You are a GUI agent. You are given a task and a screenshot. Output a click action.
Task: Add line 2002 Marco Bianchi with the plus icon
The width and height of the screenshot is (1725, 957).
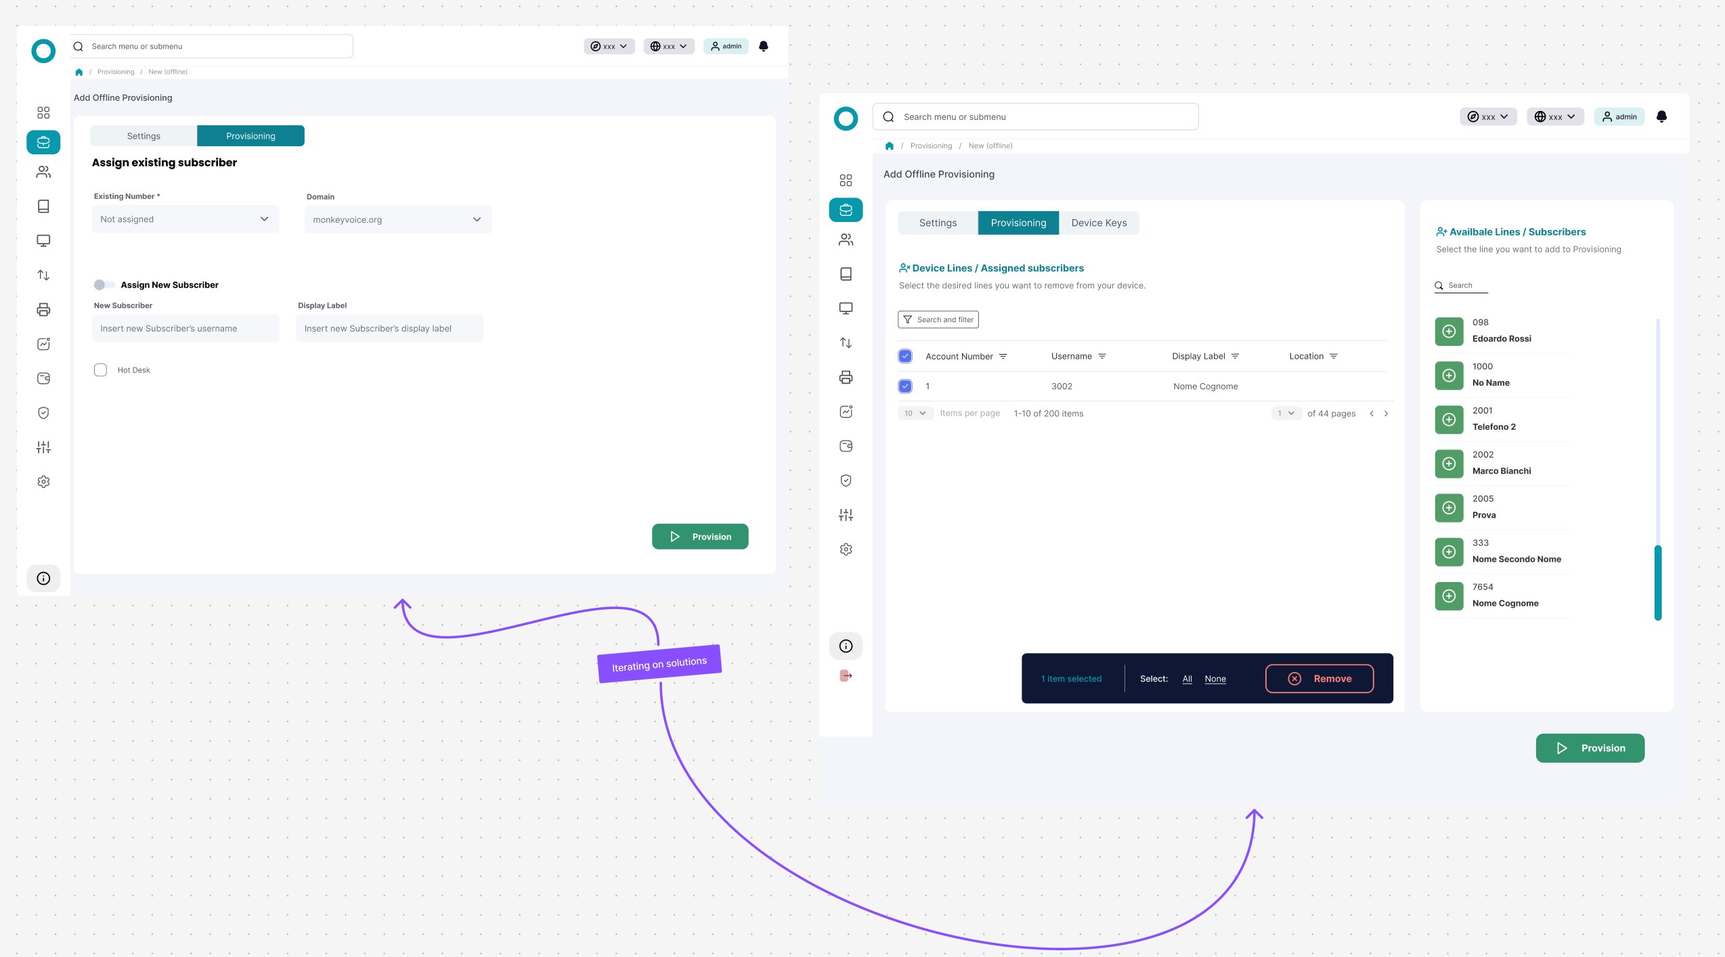pos(1449,464)
